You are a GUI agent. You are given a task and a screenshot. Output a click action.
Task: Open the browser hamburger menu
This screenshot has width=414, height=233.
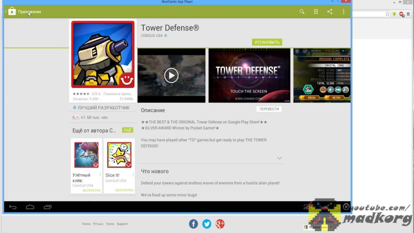[x=408, y=14]
